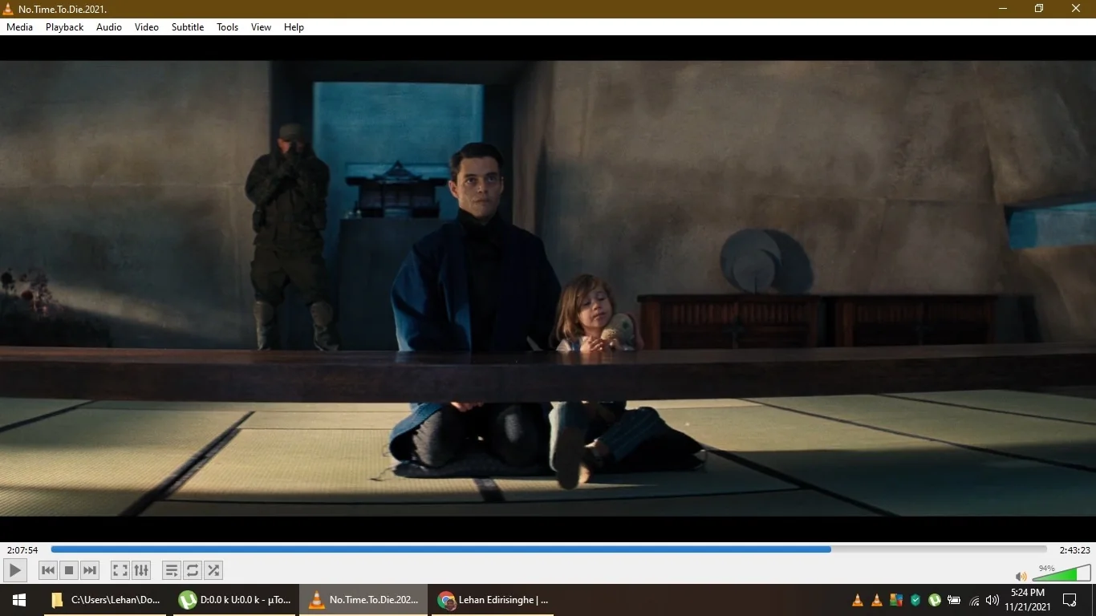Show extended settings and effects
This screenshot has width=1096, height=616.
click(x=141, y=570)
